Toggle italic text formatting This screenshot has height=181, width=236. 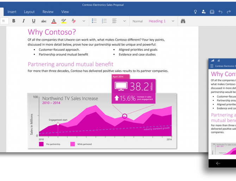(x=24, y=21)
